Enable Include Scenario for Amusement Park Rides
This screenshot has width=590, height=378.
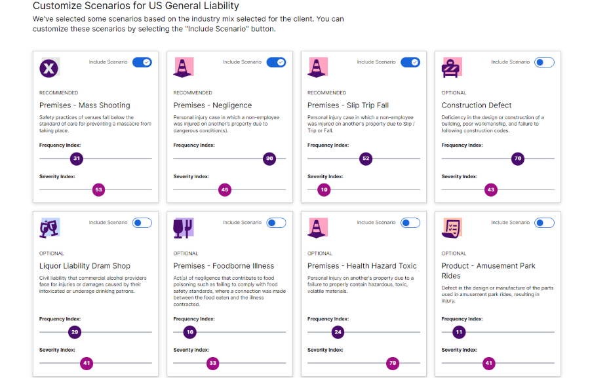[x=544, y=222]
